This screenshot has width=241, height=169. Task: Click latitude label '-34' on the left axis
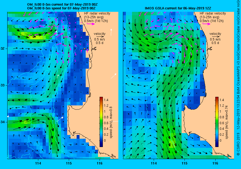click(2, 122)
